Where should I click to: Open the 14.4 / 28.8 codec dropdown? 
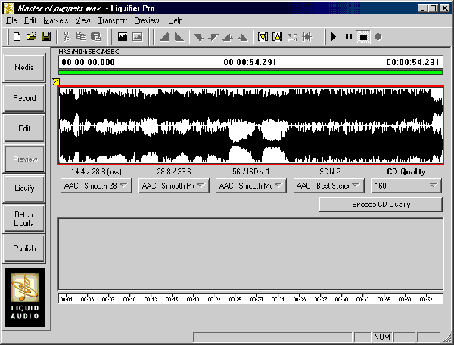pos(96,186)
